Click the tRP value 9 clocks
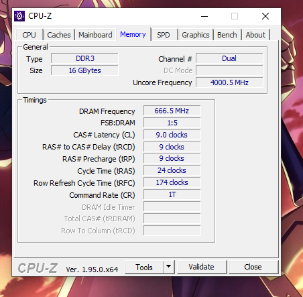 [172, 159]
